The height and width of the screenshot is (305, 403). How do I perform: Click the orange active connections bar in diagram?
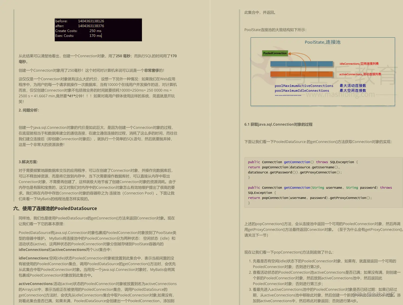(302, 74)
